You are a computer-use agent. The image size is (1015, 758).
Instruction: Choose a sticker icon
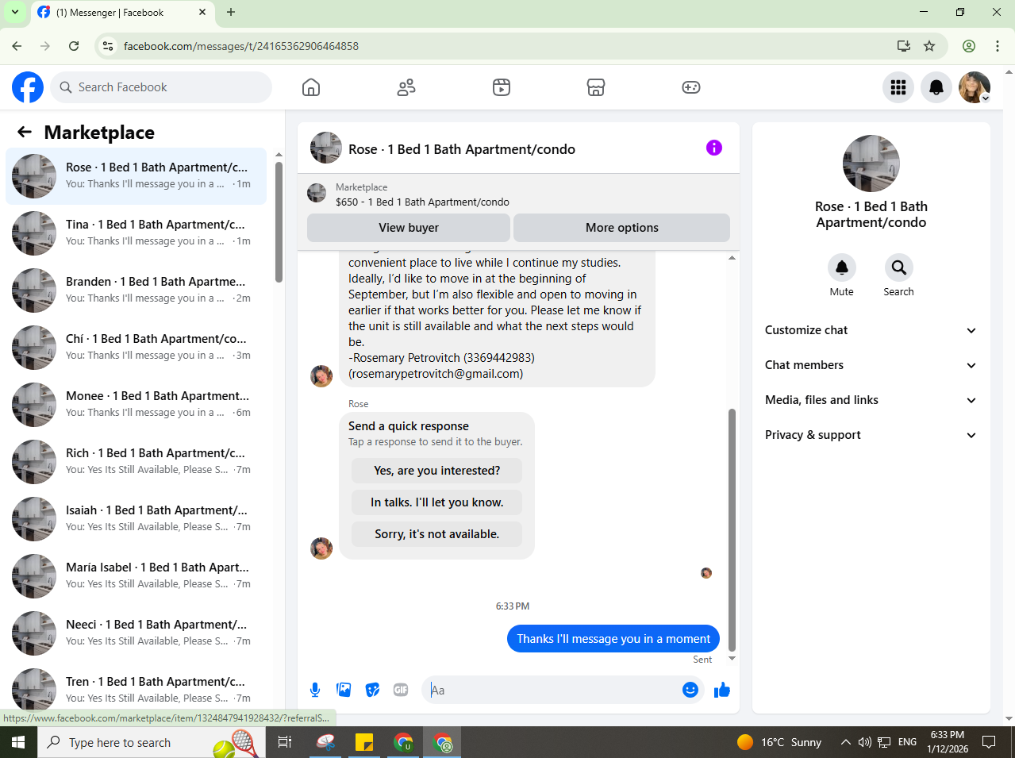[x=372, y=690]
